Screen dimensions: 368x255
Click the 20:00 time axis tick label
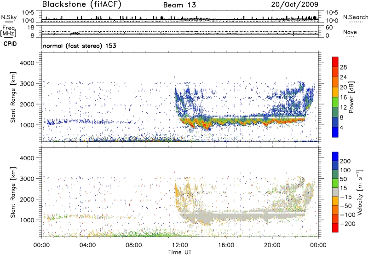pos(272,245)
